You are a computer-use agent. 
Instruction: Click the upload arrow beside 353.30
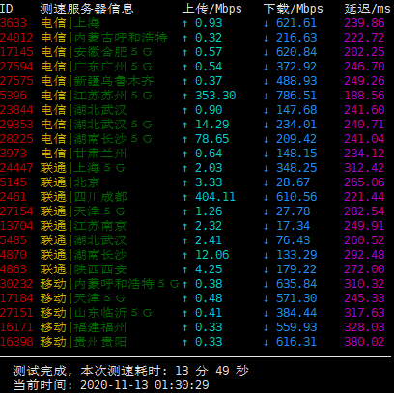(x=185, y=96)
